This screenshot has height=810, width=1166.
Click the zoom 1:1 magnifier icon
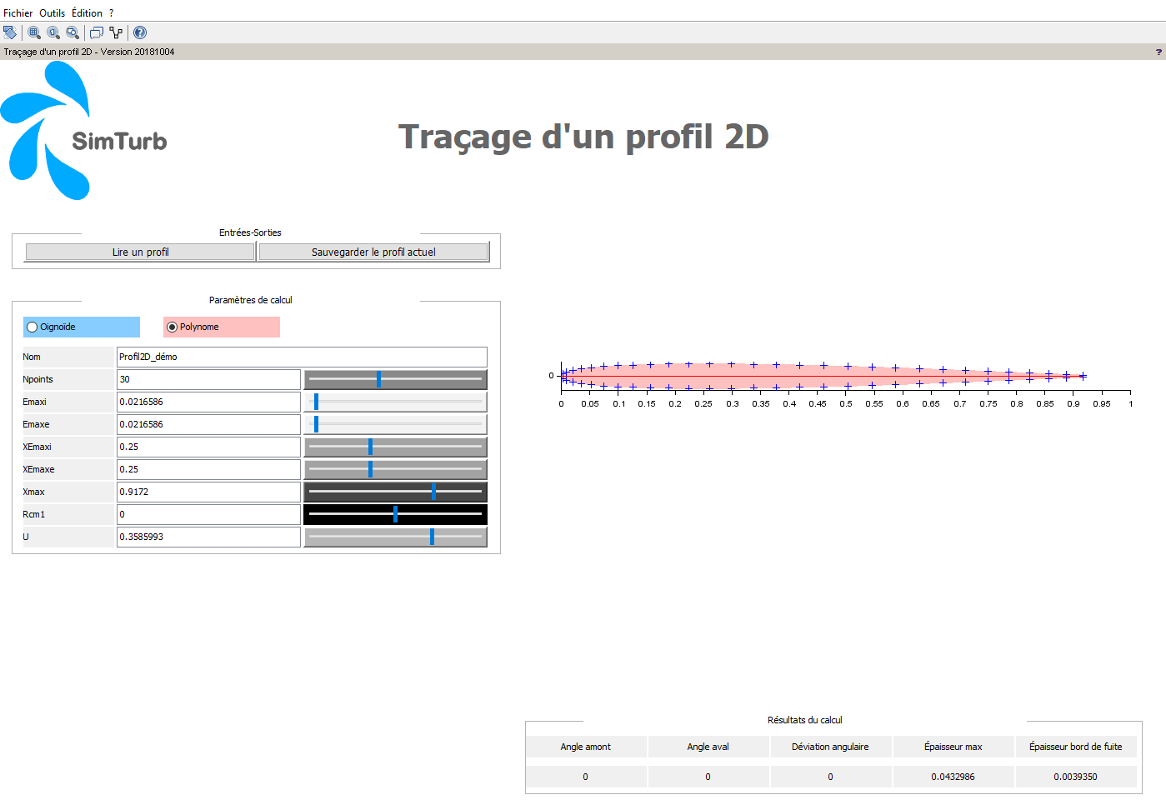[53, 32]
